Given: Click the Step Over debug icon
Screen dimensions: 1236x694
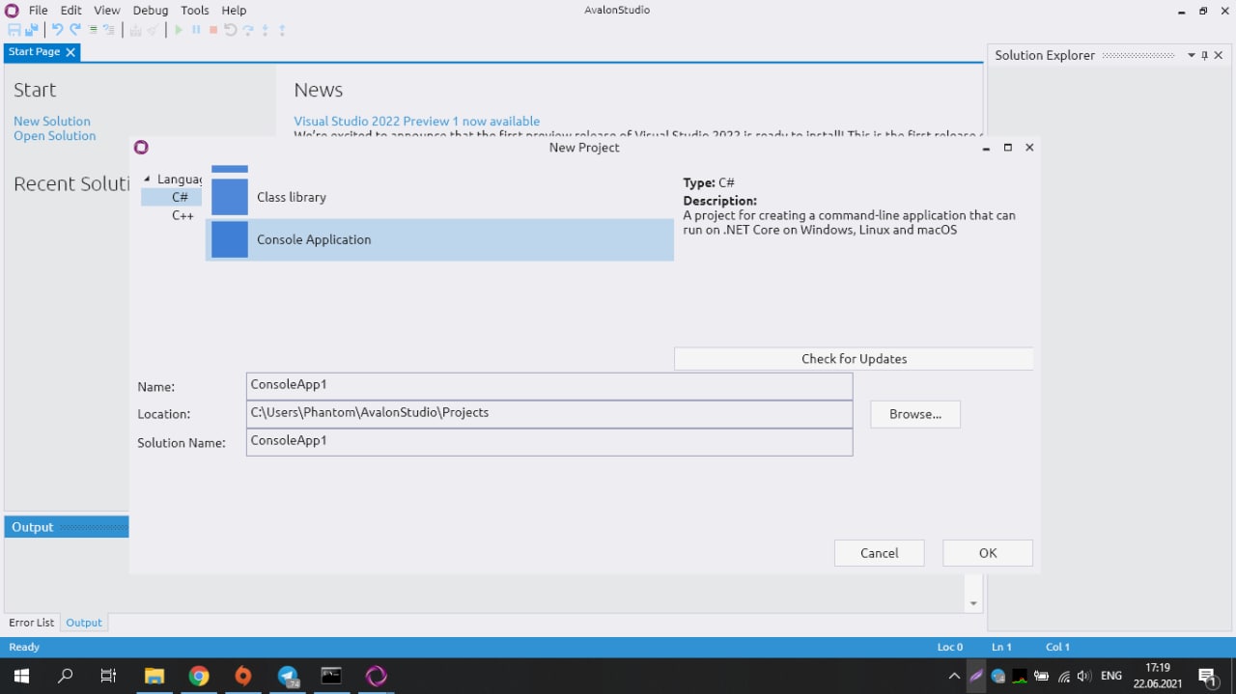Looking at the screenshot, I should (x=248, y=30).
